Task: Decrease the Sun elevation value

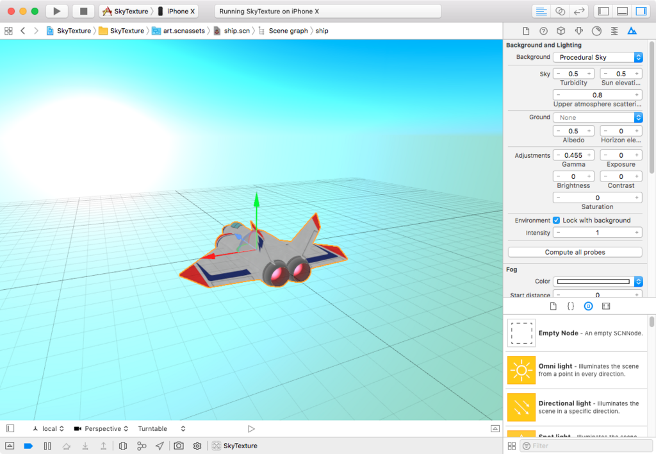Action: coord(605,74)
